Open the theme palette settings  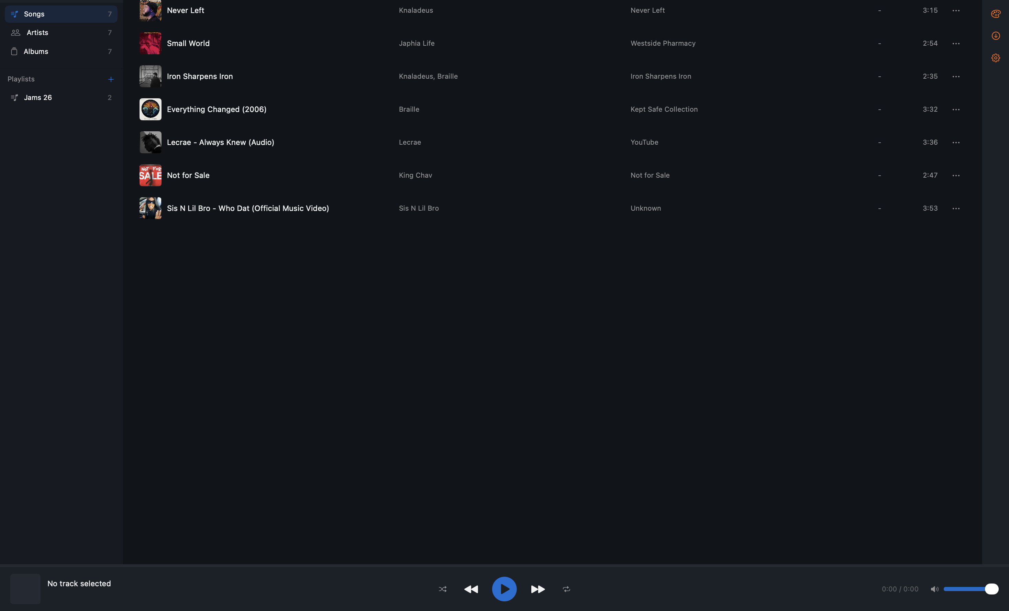tap(996, 13)
